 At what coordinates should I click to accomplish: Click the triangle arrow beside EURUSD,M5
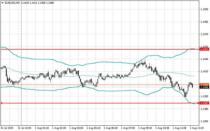2,3
